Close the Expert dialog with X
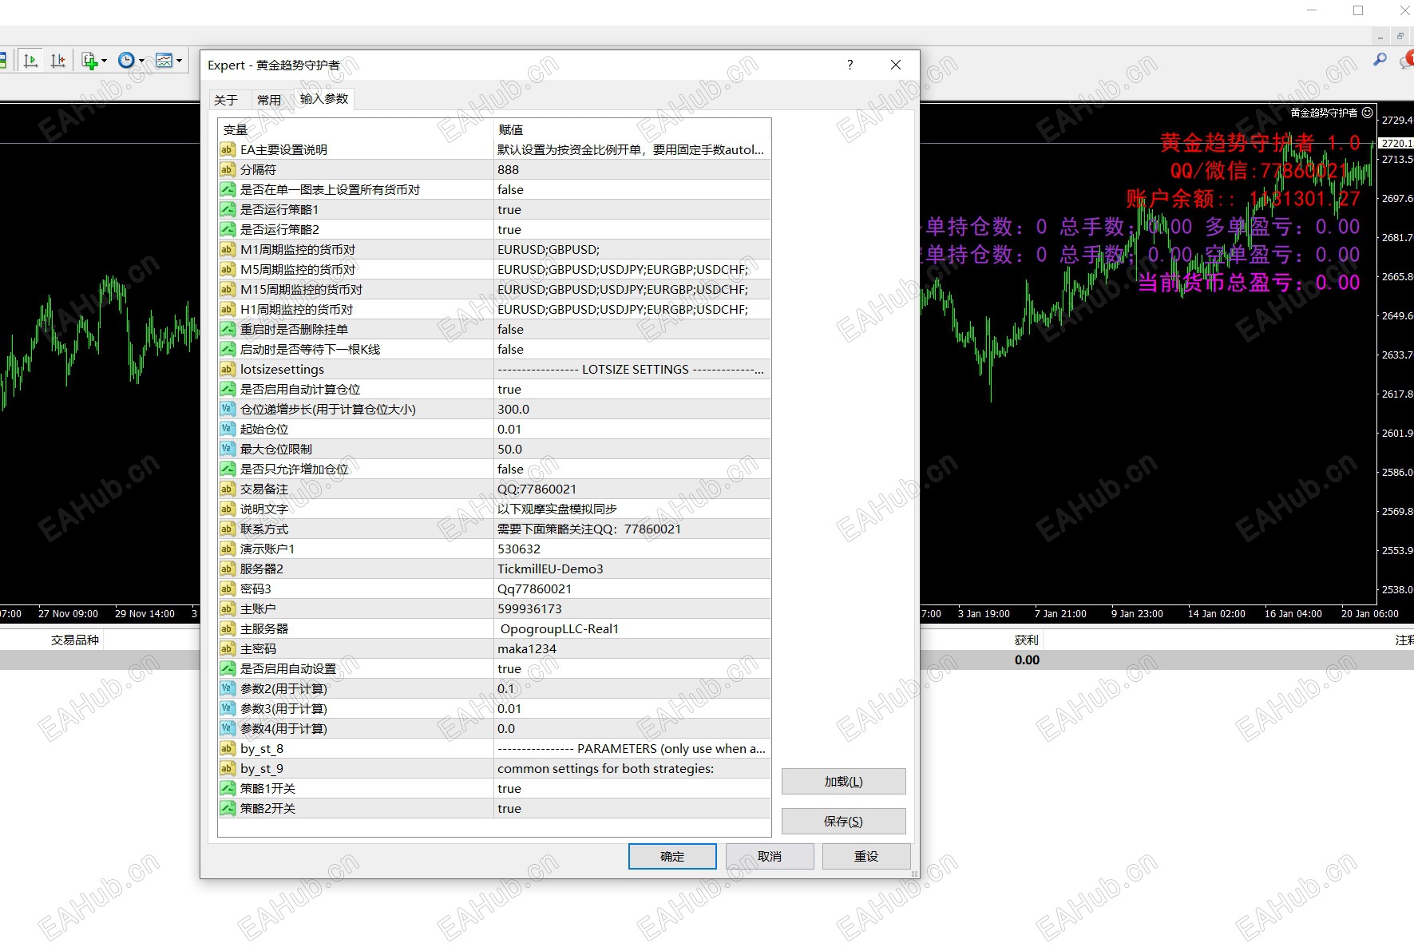 (x=896, y=65)
